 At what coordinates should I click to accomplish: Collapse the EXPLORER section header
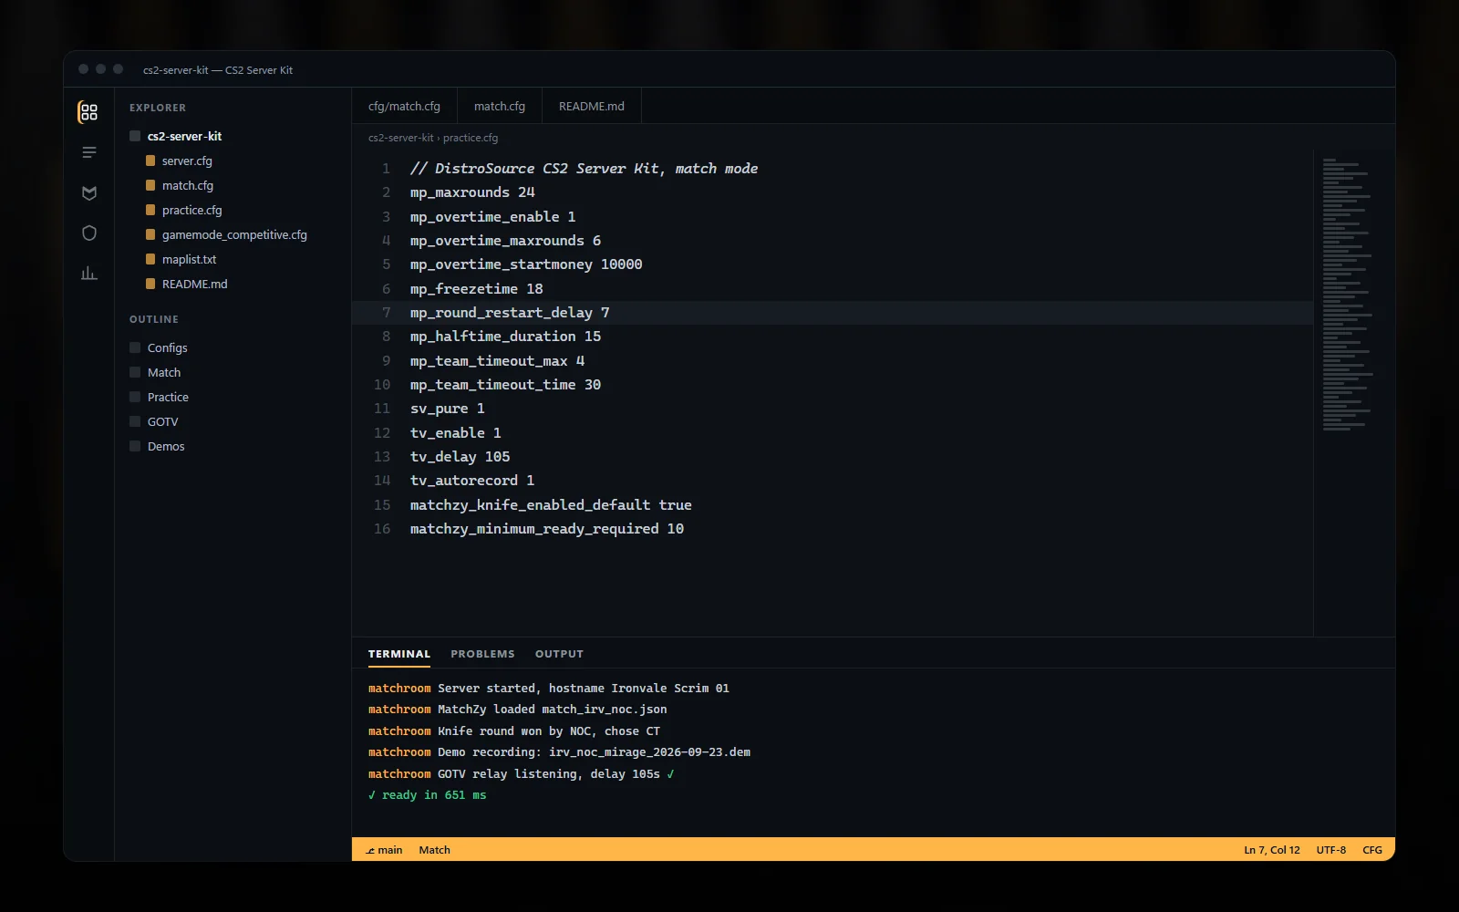point(158,108)
